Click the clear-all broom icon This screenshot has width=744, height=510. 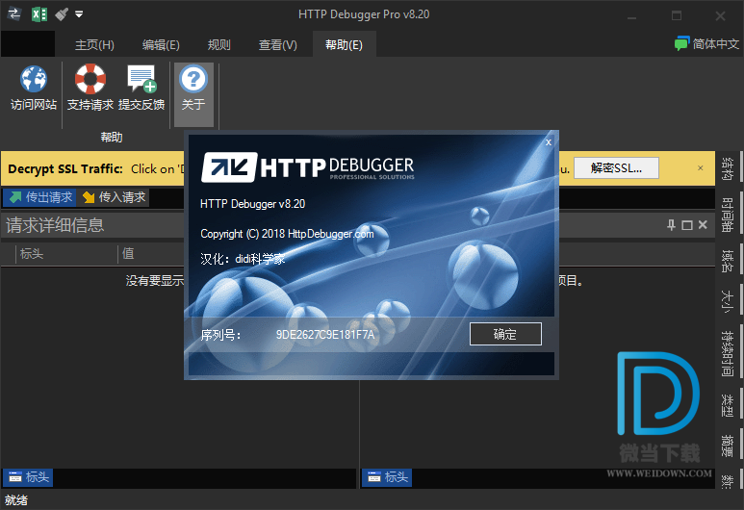[x=62, y=14]
